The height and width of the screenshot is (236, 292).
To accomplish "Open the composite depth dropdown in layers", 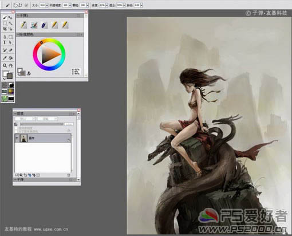I will (48, 119).
